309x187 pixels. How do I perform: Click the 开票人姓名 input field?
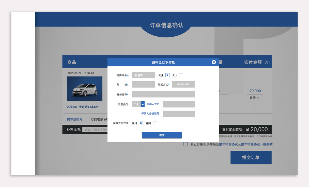pyautogui.click(x=179, y=104)
